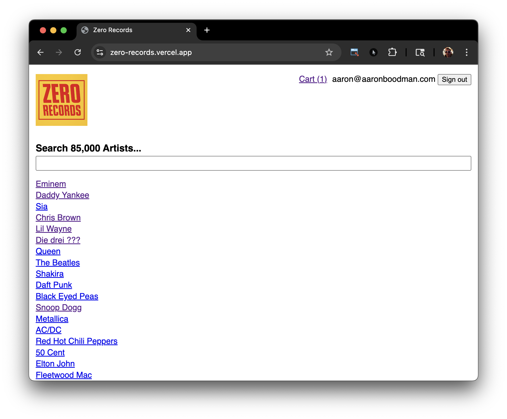Click the tab search side panel icon
The image size is (507, 419).
pos(420,53)
